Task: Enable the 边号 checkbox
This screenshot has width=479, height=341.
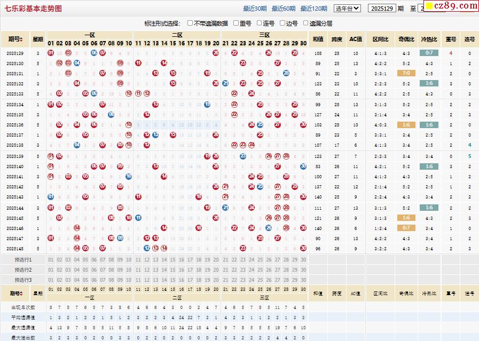Action: [282, 23]
